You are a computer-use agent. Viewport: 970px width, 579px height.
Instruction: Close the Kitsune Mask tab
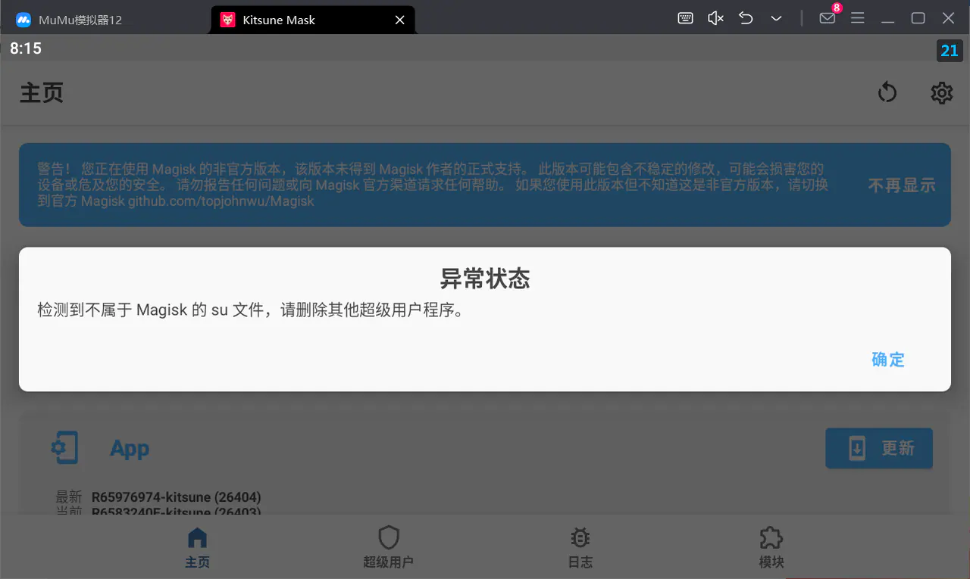click(x=400, y=20)
